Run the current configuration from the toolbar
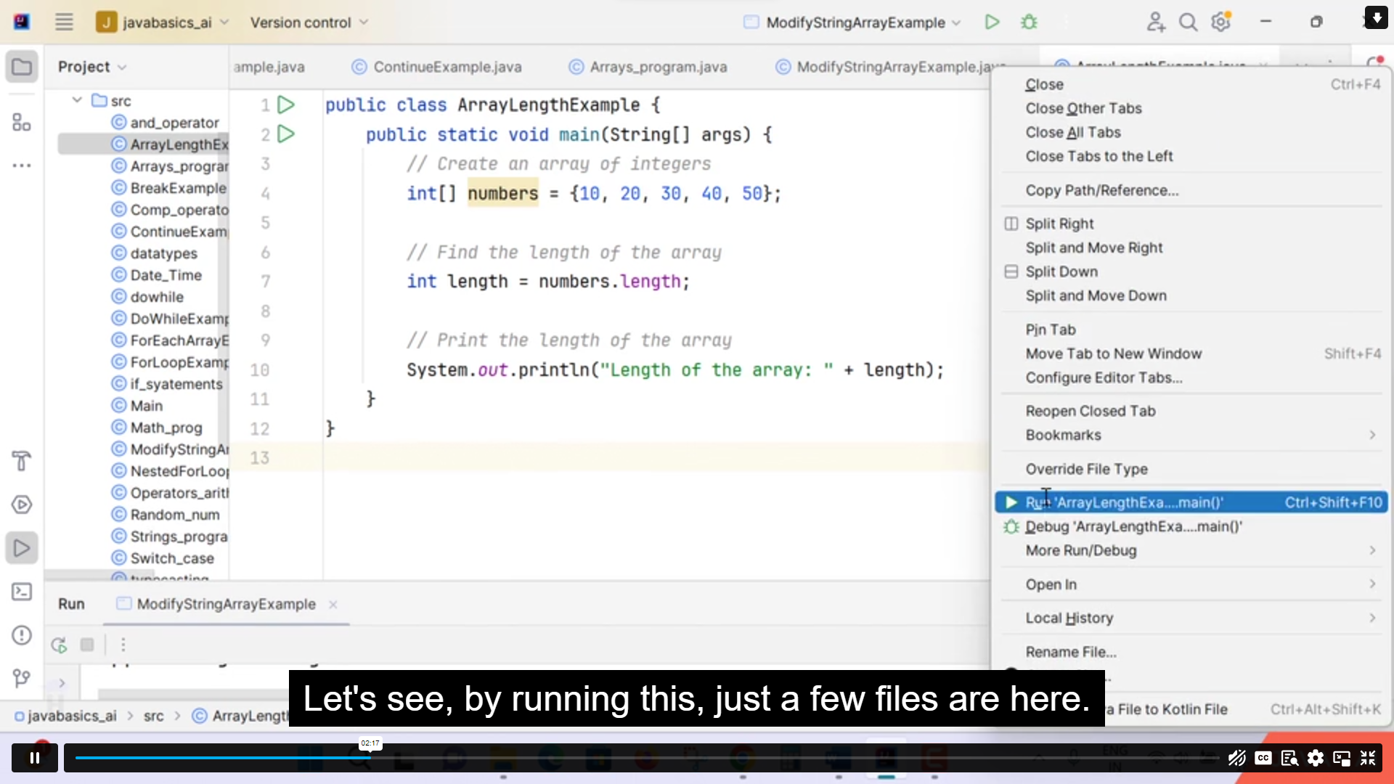1394x784 pixels. click(992, 22)
